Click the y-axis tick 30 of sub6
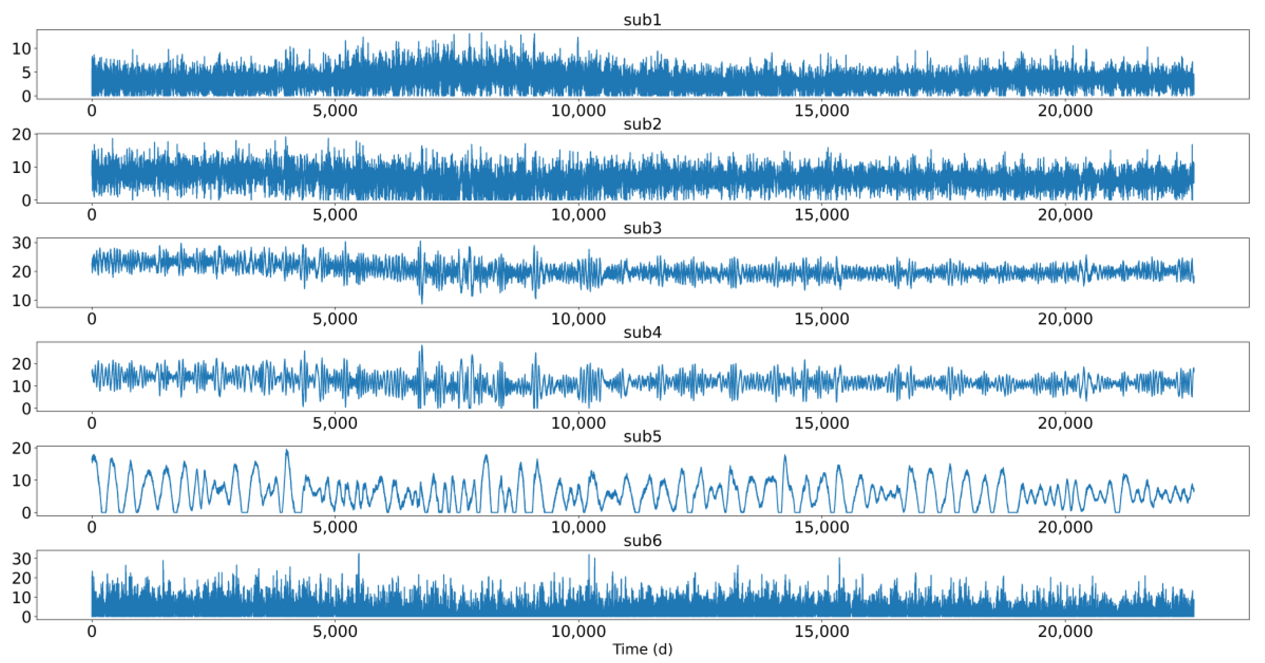The width and height of the screenshot is (1265, 663). (x=21, y=559)
